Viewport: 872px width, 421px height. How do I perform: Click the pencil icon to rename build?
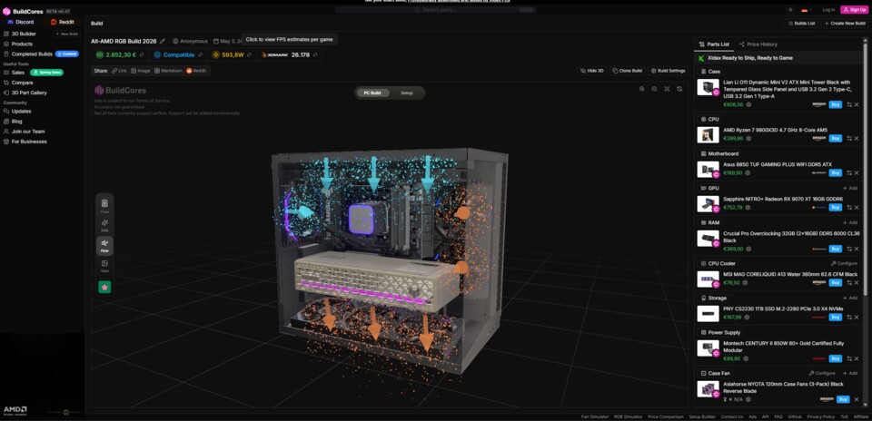(163, 41)
